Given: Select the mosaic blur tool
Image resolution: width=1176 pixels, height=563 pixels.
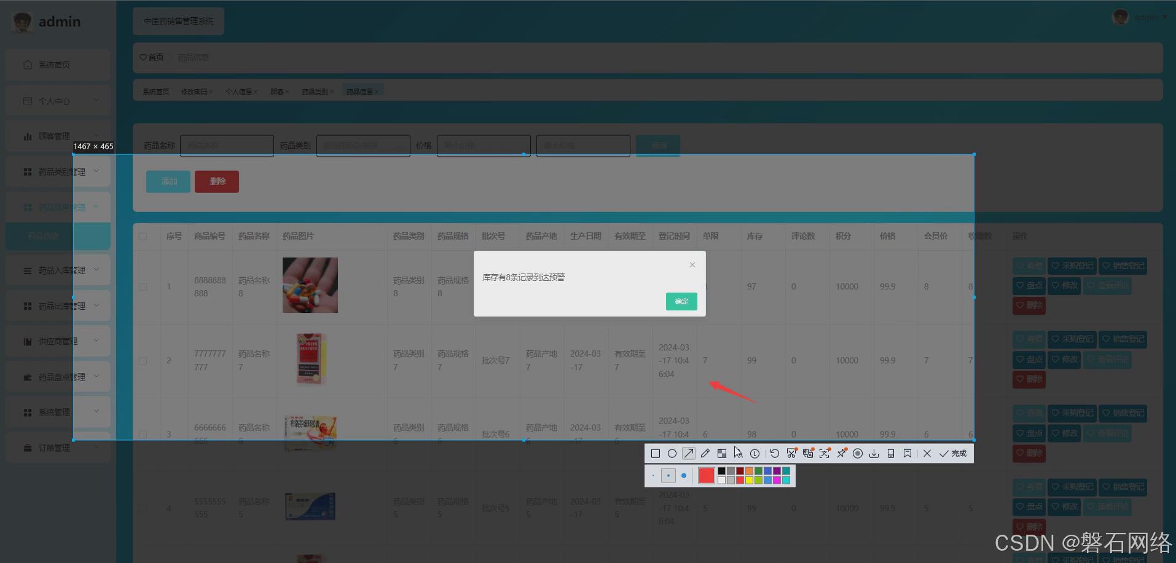Looking at the screenshot, I should click(722, 454).
